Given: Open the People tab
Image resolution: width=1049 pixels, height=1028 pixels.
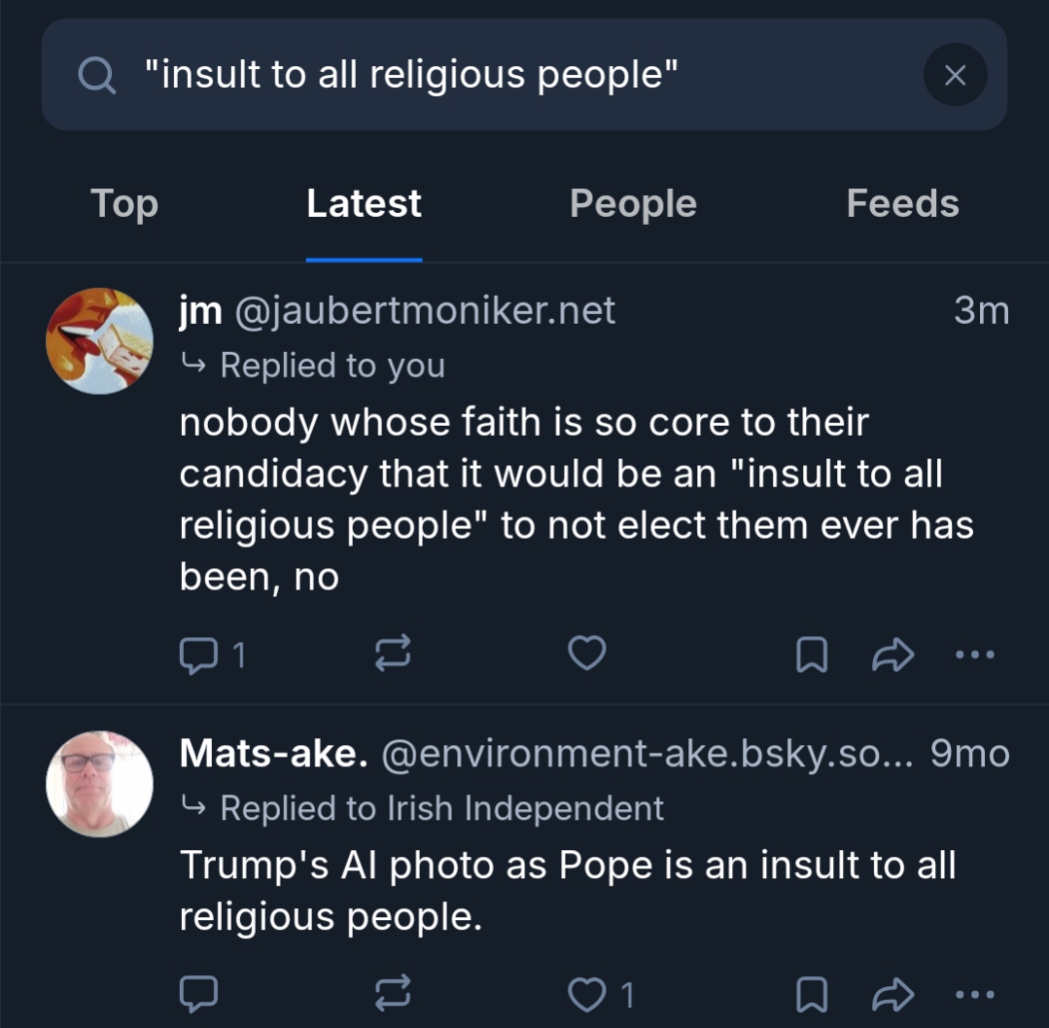Looking at the screenshot, I should point(633,204).
